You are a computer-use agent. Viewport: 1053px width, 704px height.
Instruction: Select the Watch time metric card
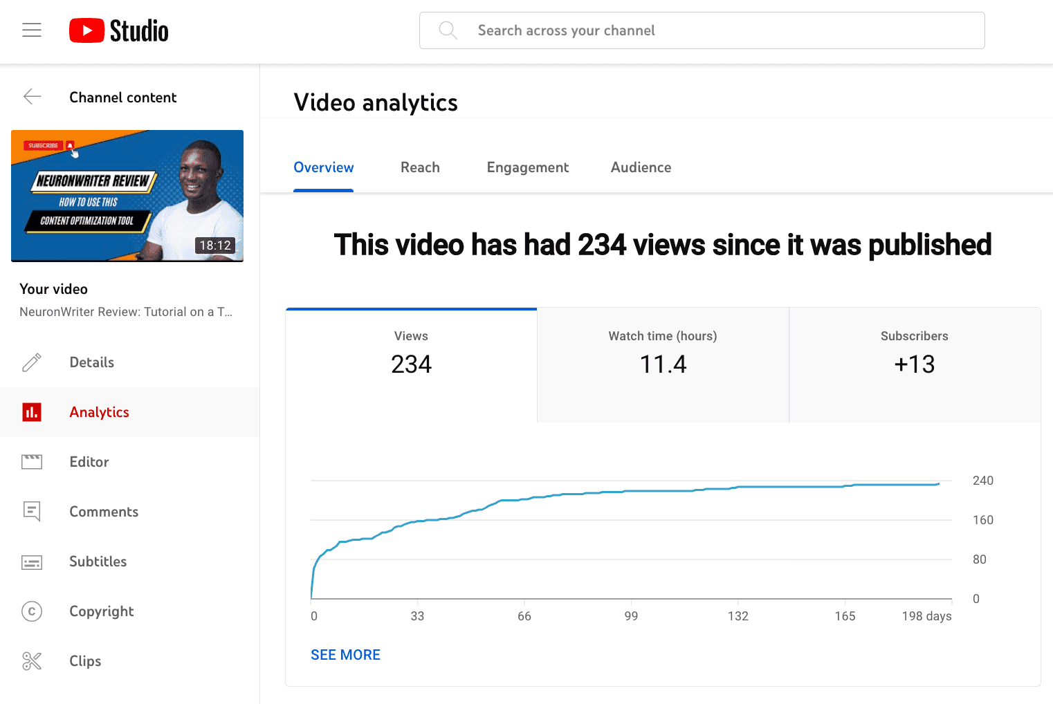662,364
